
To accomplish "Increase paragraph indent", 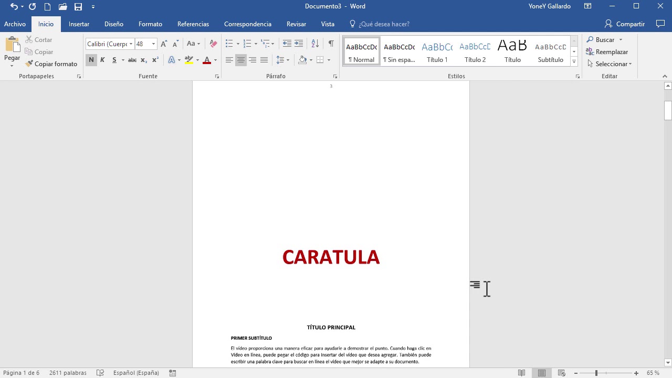I will click(299, 44).
